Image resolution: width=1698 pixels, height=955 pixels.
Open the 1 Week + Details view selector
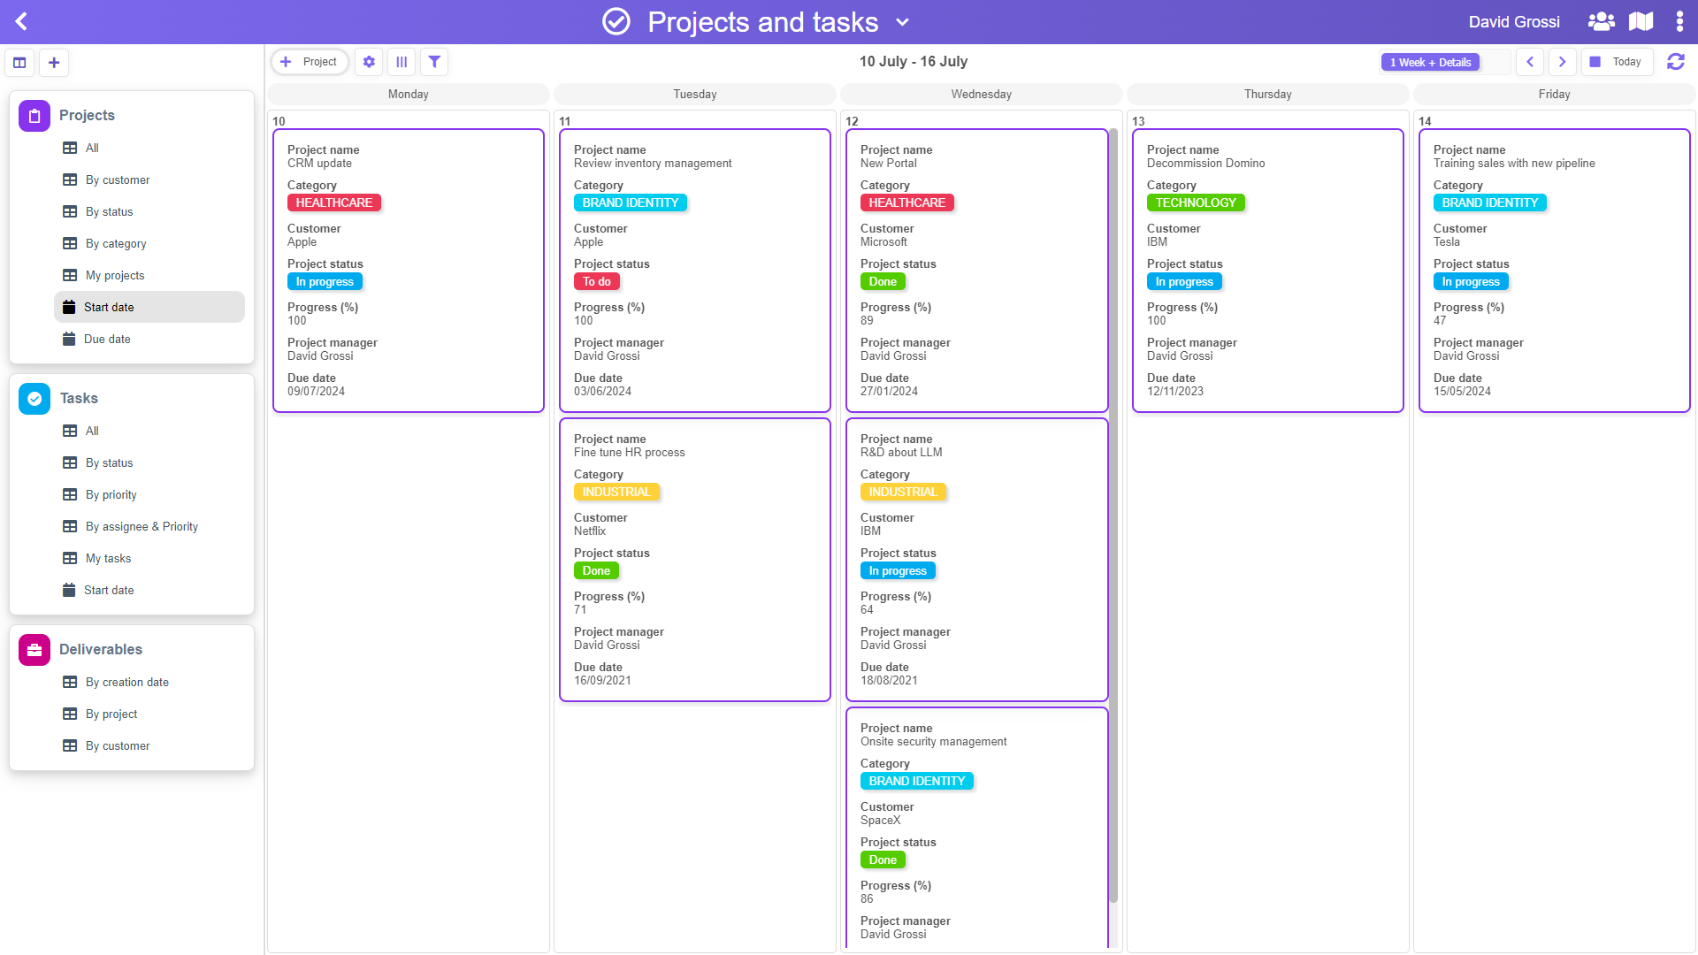click(1430, 62)
